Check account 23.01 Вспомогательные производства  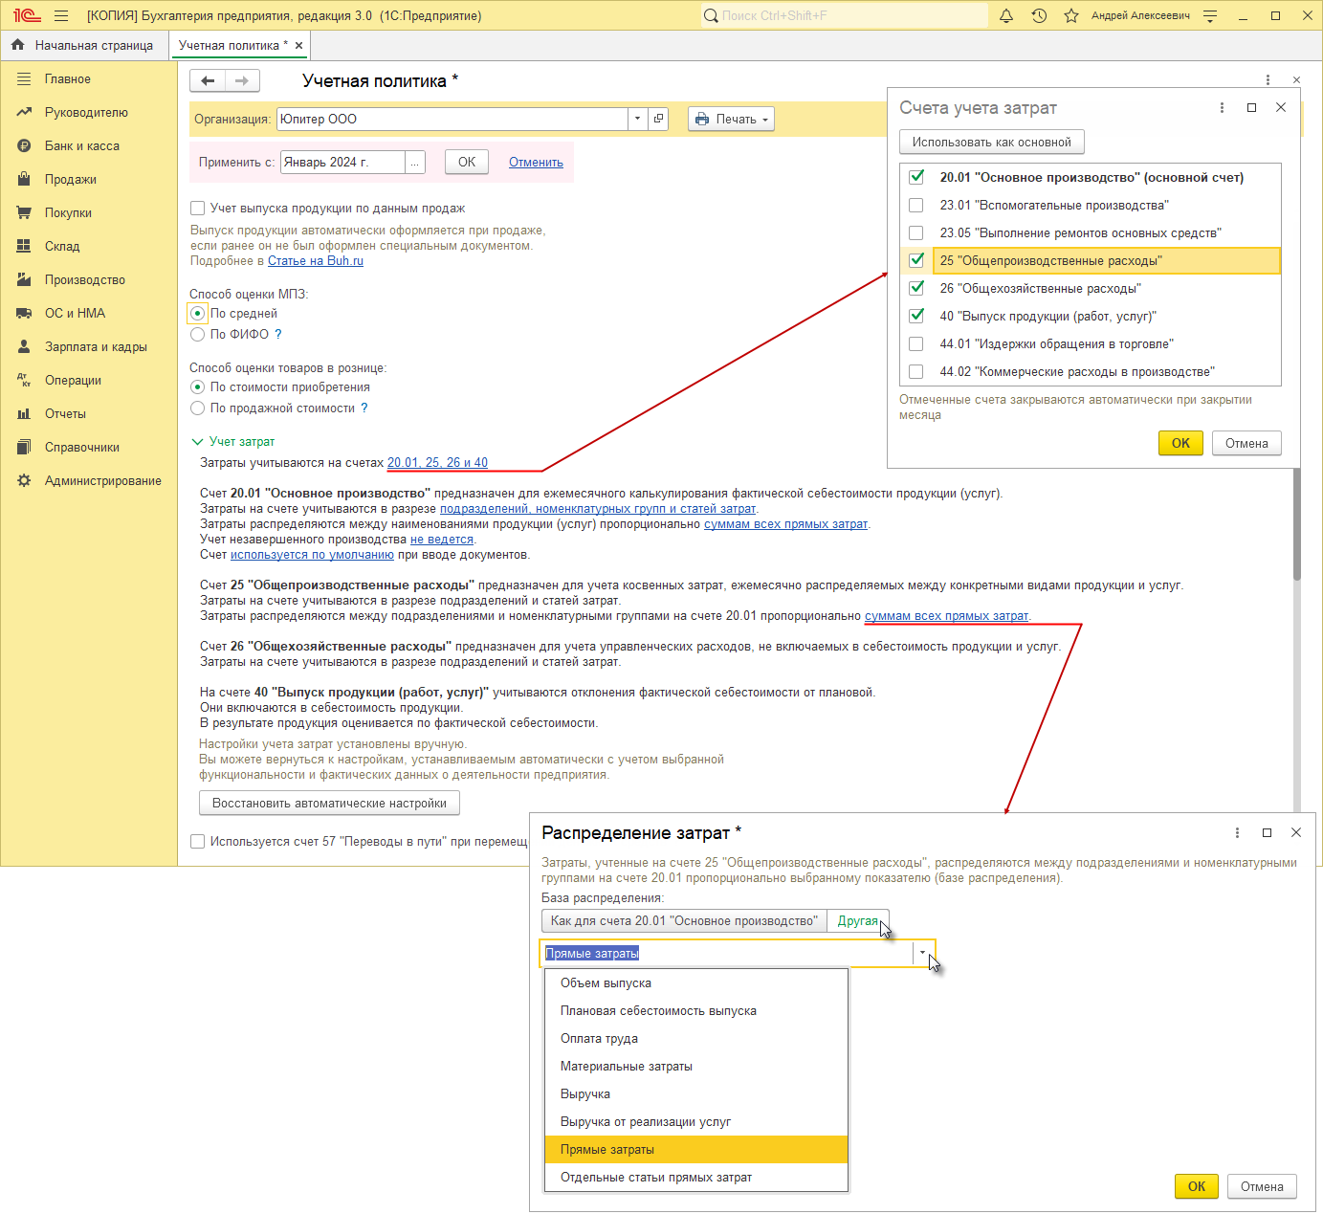[916, 205]
